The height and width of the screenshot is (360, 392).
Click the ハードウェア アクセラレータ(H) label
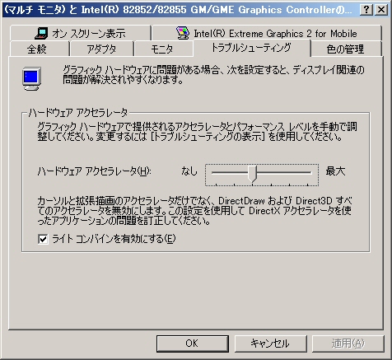pos(94,171)
